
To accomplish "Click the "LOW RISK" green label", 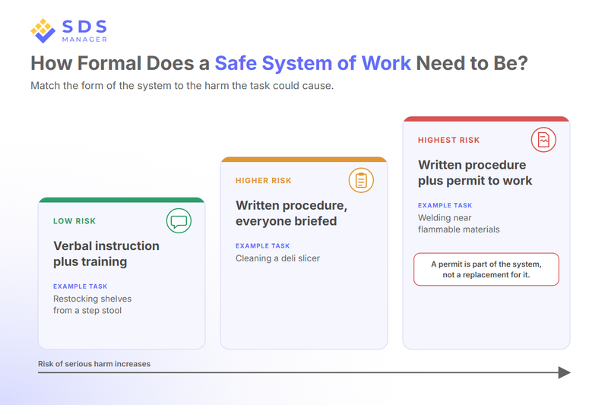I will (x=74, y=221).
